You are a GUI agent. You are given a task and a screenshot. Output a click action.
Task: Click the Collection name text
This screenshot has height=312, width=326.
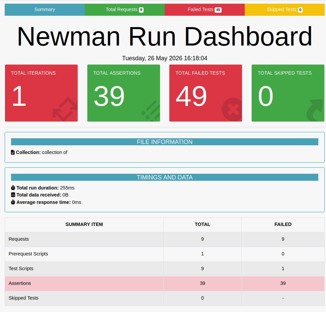[x=55, y=152]
